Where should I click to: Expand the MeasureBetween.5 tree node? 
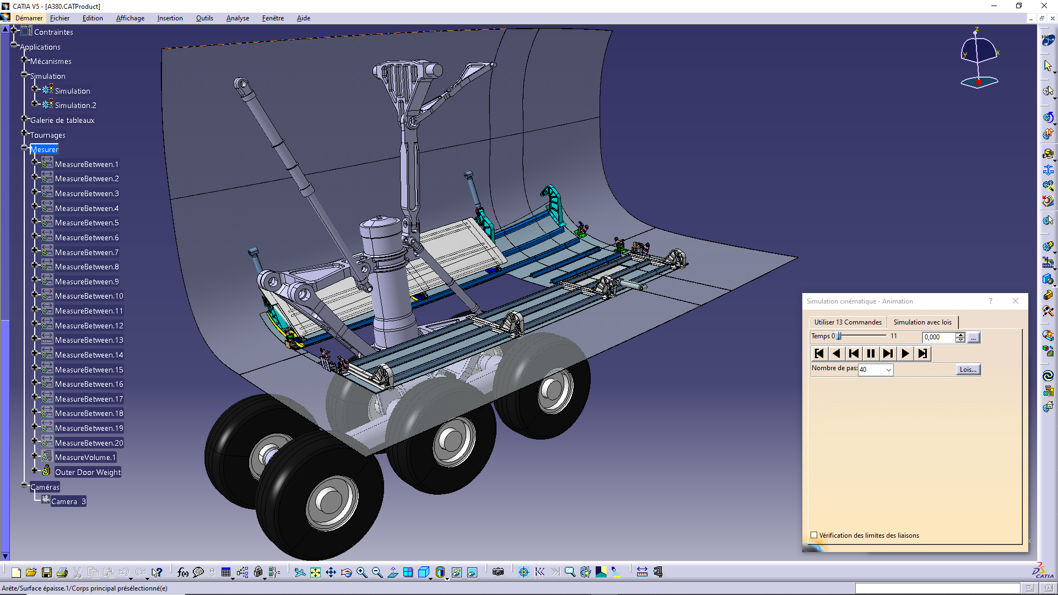34,221
